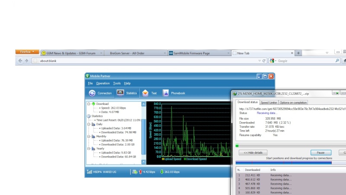Click the download progress bar
The height and width of the screenshot is (195, 346).
coord(291,146)
